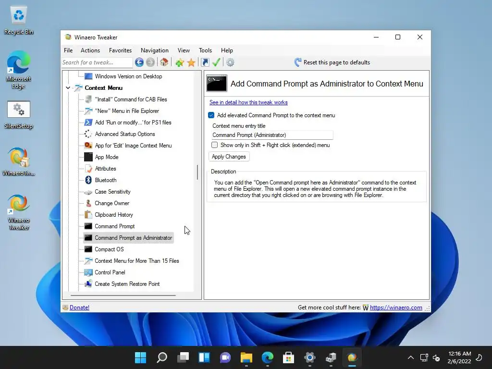Open Microsoft Store from the taskbar
492x369 pixels.
tap(288, 357)
